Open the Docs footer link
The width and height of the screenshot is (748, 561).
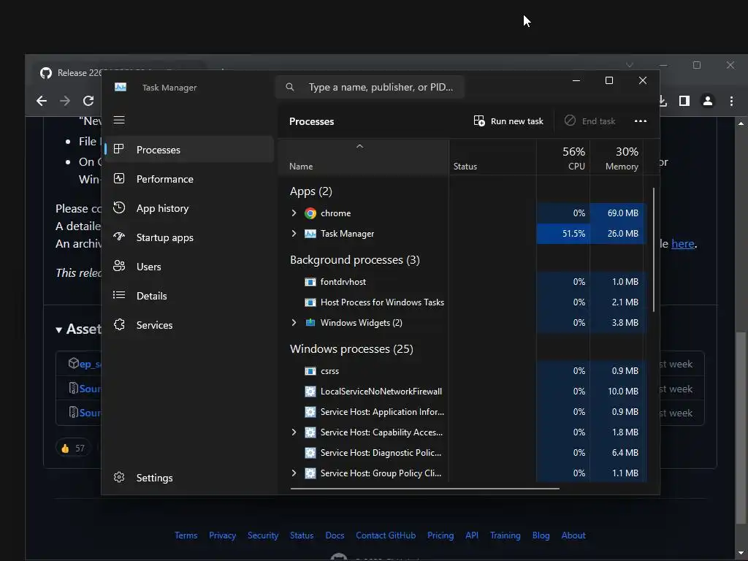335,535
